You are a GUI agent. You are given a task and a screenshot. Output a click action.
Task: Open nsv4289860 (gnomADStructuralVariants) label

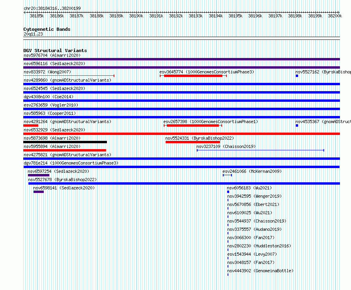[67, 80]
